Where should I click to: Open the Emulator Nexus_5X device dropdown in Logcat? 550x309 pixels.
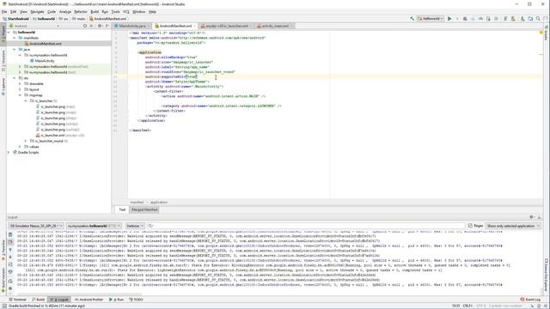pyautogui.click(x=36, y=226)
